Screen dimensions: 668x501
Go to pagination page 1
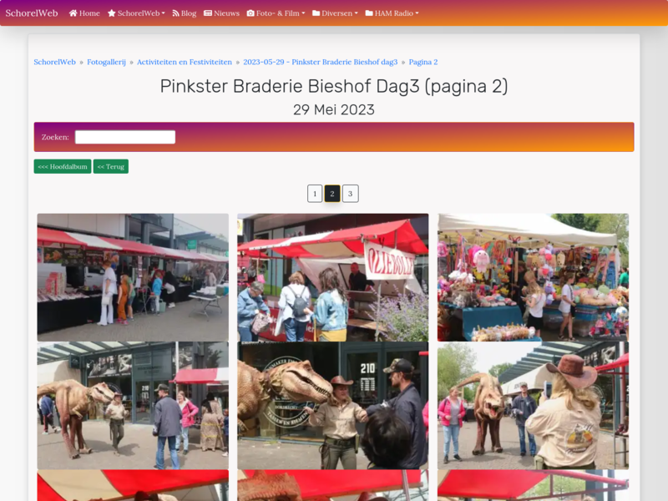coord(315,194)
